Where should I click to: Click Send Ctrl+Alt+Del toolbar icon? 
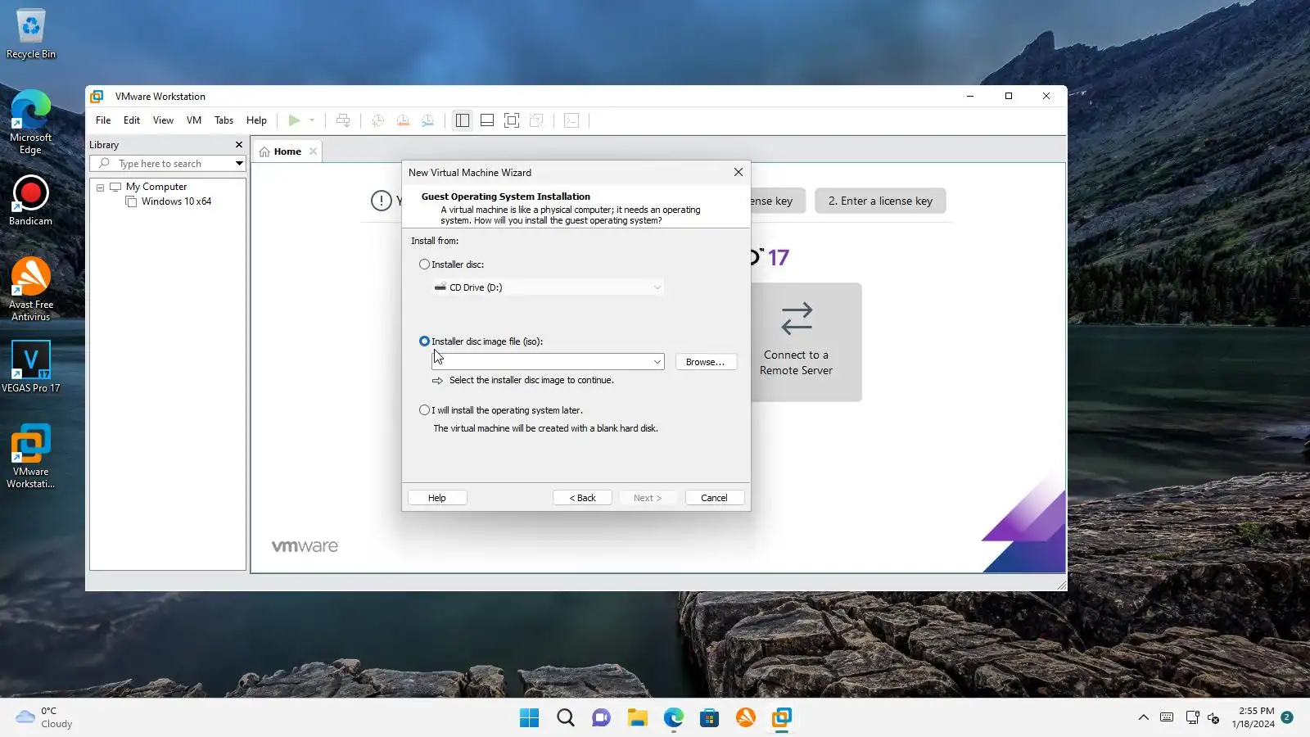click(343, 120)
